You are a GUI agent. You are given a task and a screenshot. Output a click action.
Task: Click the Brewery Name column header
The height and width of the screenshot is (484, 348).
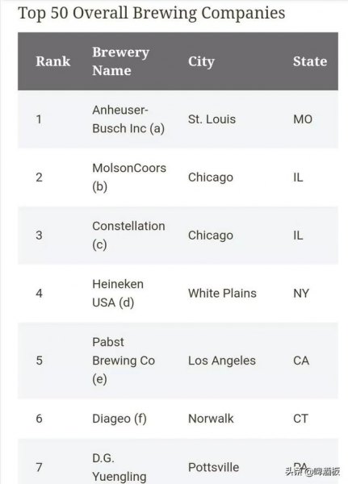120,61
